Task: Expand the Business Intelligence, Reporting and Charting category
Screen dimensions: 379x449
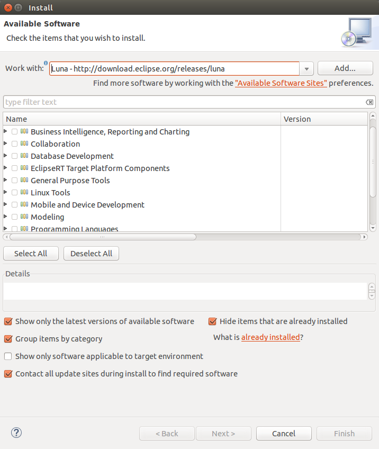Action: click(5, 131)
